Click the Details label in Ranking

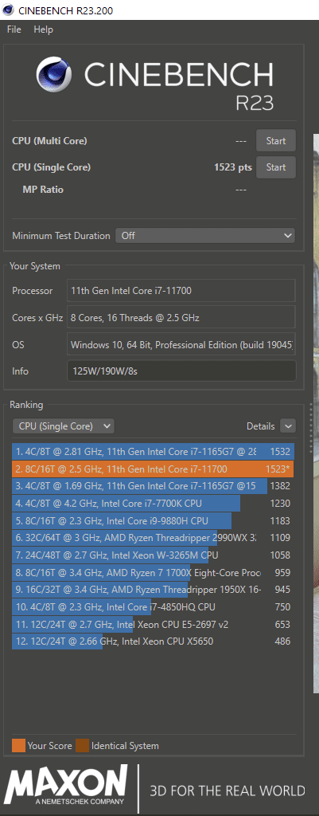tap(261, 426)
